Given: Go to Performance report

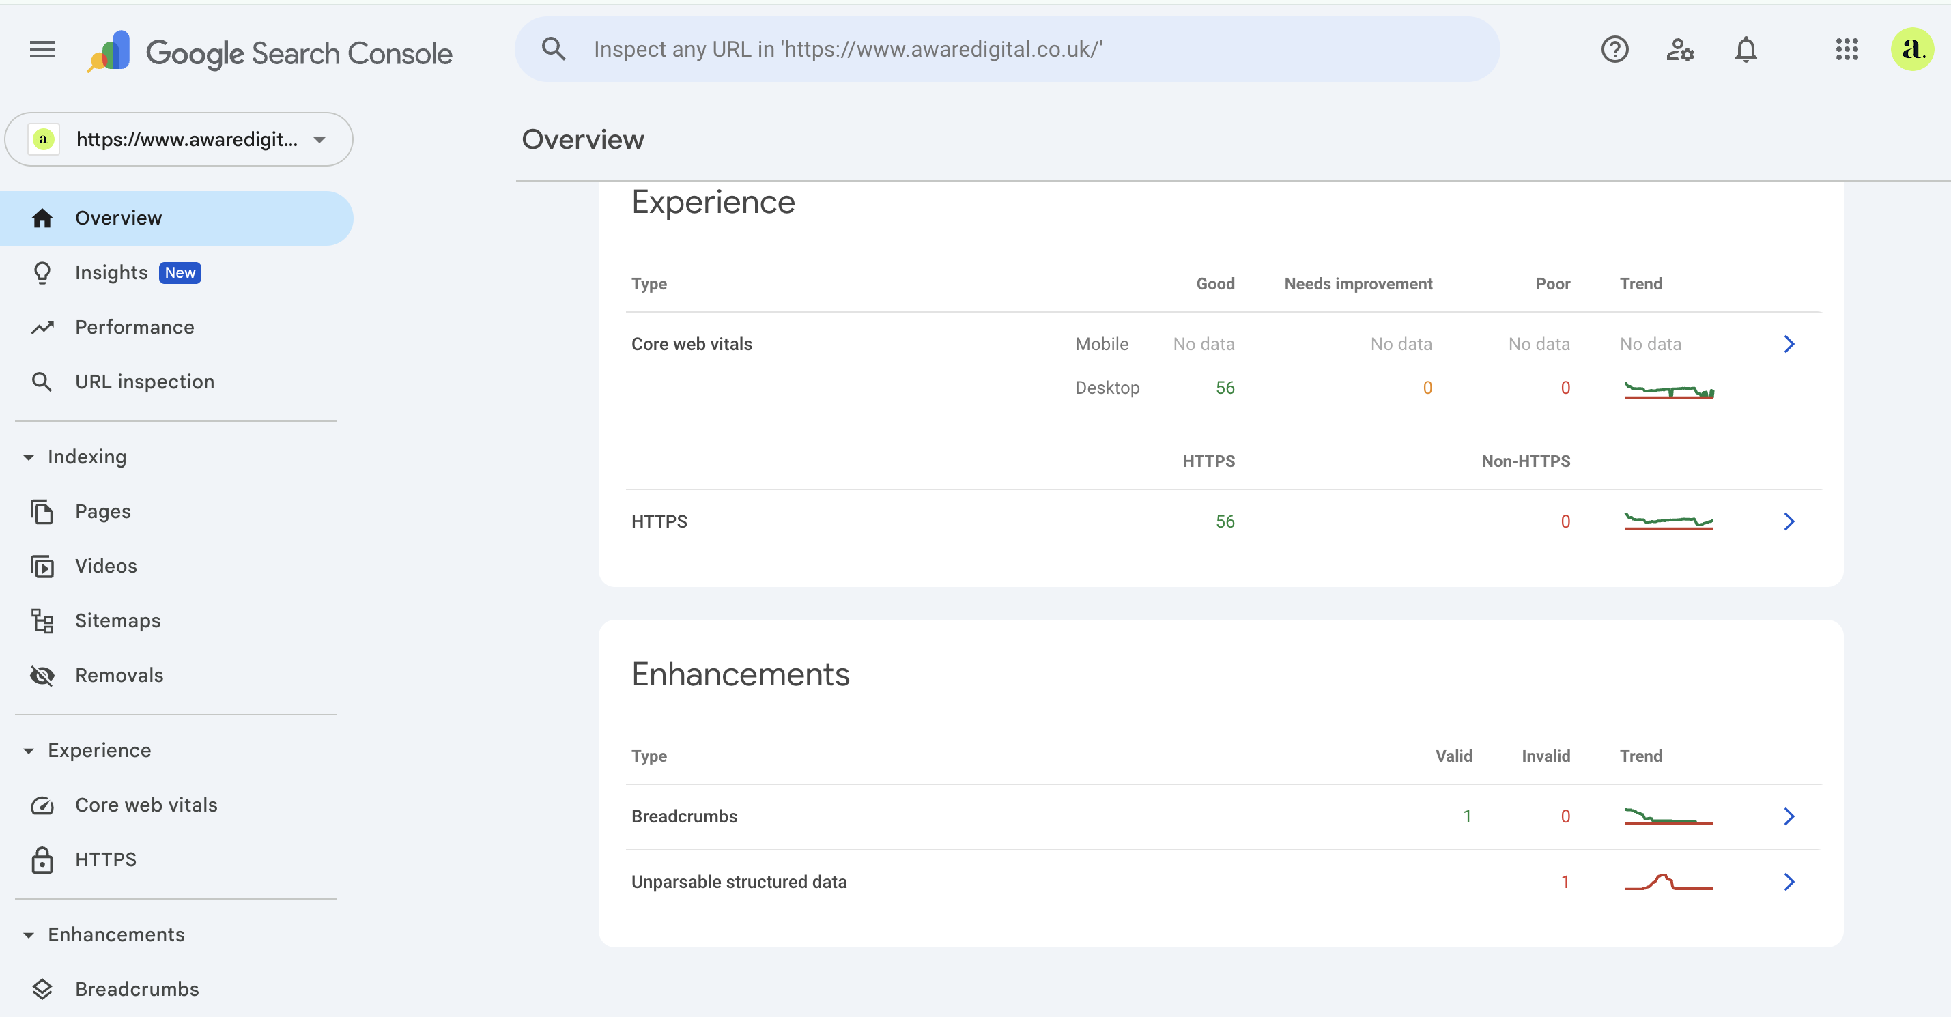Looking at the screenshot, I should 177,327.
